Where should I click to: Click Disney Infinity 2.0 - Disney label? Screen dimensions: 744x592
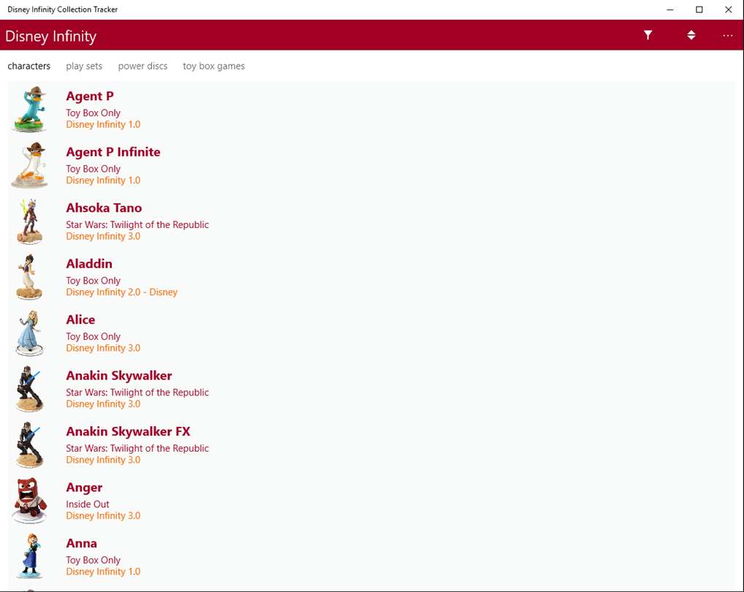tap(121, 292)
